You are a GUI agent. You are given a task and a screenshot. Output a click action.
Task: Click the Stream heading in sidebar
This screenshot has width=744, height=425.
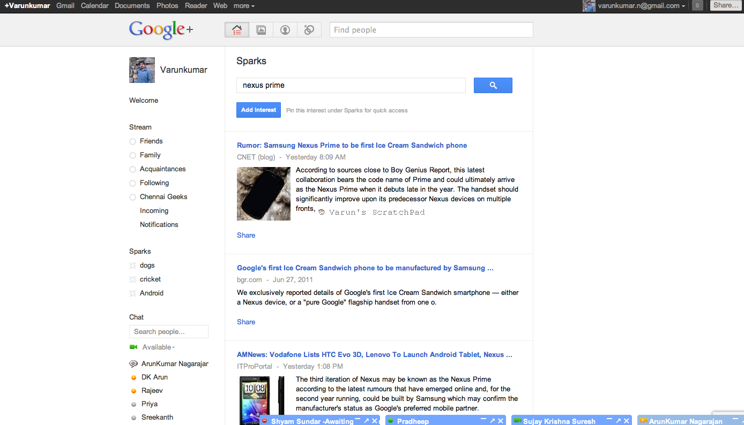(140, 127)
